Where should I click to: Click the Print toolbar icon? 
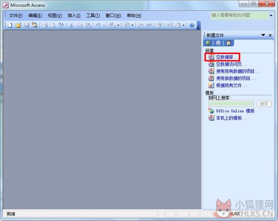45,25
